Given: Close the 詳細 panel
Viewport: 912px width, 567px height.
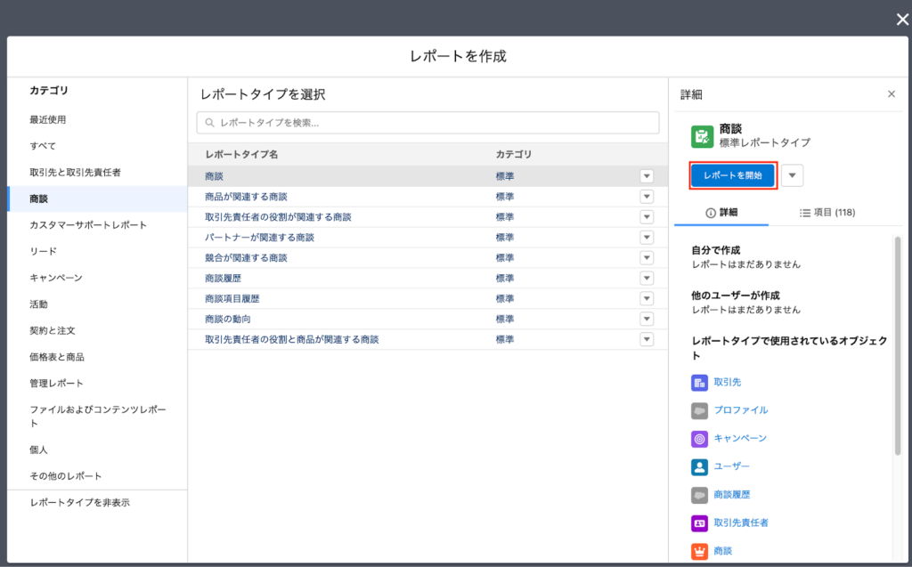Looking at the screenshot, I should 891,94.
